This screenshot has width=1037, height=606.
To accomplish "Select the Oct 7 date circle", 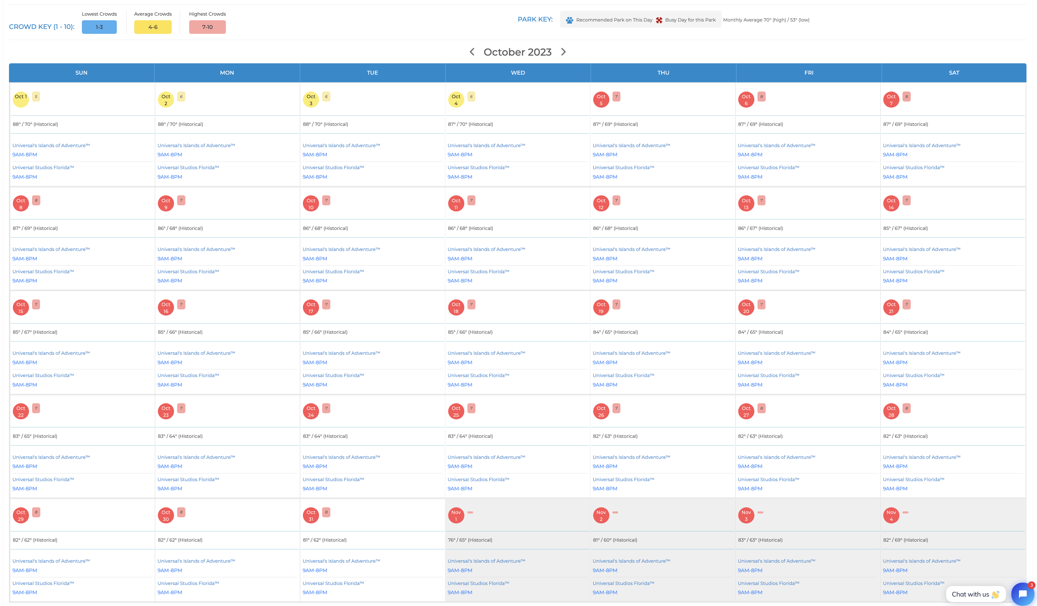I will (891, 99).
